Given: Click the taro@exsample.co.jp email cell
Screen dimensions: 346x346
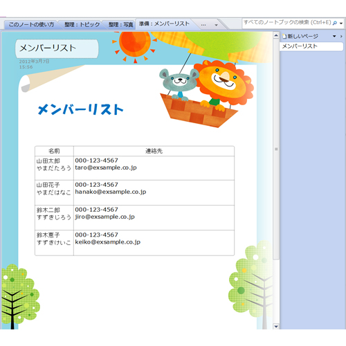Looking at the screenshot, I should 106,167.
